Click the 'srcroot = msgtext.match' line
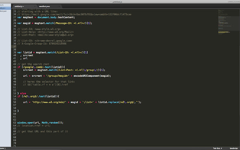The height and width of the screenshot is (150, 240). pyautogui.click(x=64, y=70)
